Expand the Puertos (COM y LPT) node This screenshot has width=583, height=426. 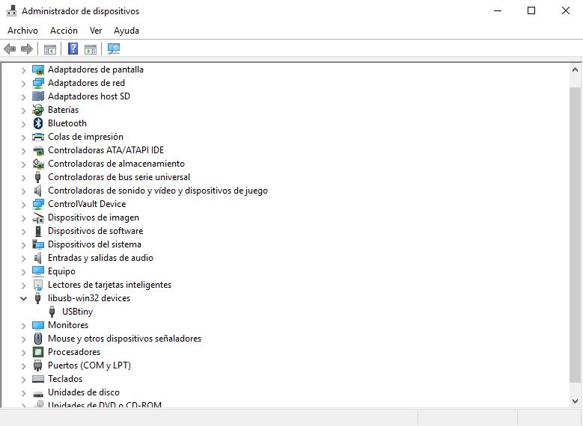tap(23, 365)
